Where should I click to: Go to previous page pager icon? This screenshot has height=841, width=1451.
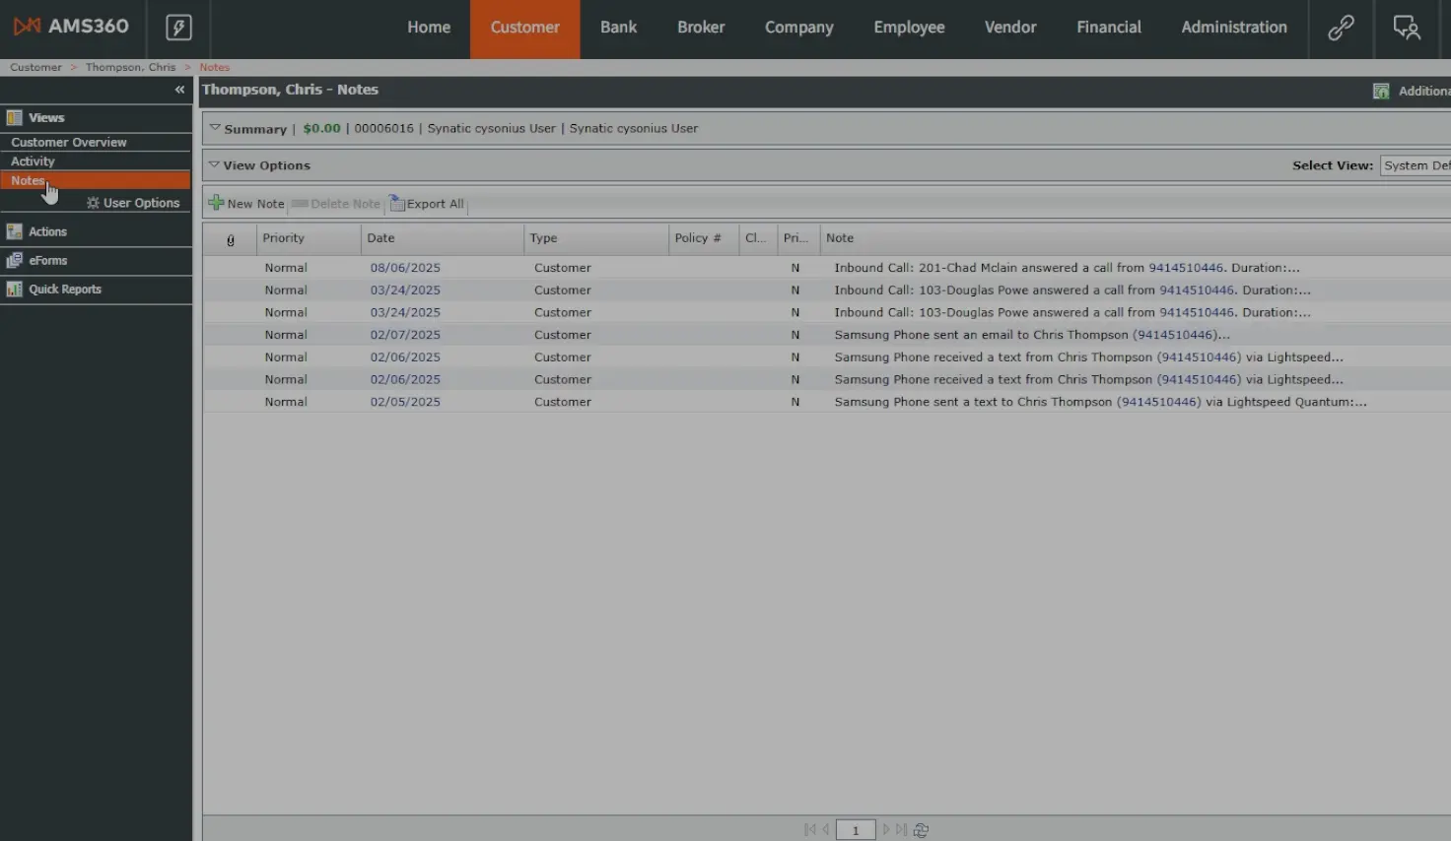click(826, 830)
